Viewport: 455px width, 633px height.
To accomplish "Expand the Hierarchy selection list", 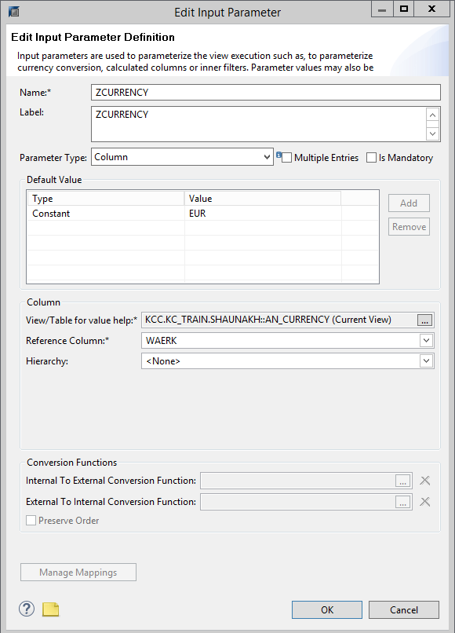I will pos(426,360).
